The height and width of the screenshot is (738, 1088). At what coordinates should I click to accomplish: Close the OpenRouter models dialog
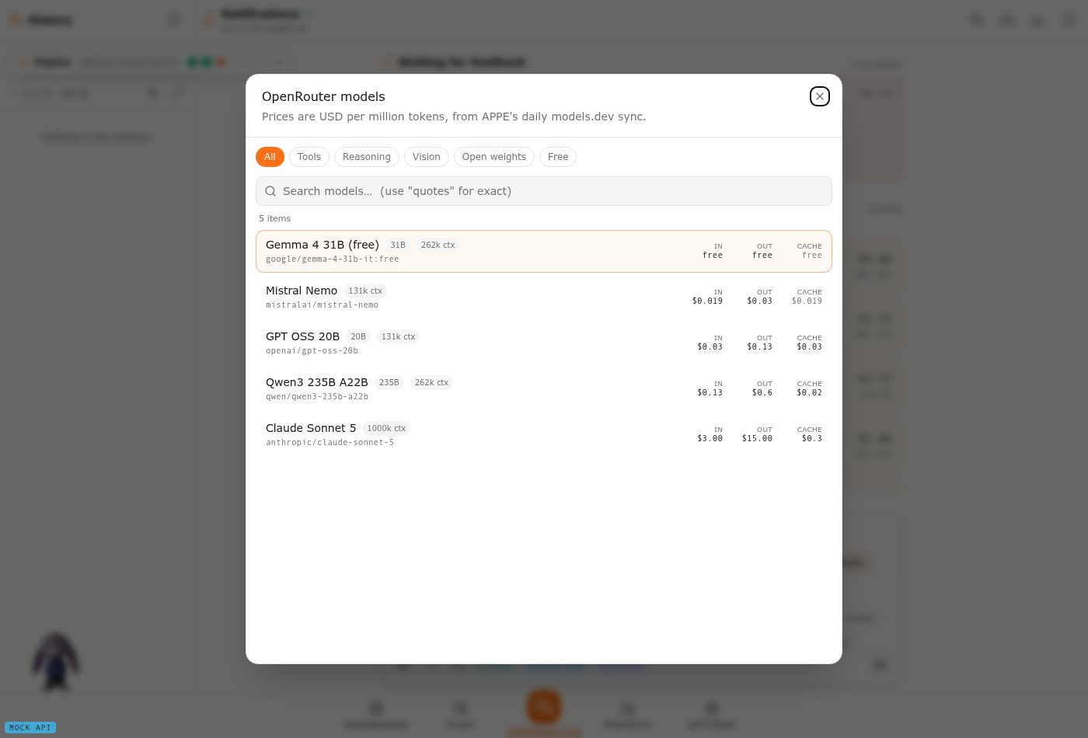819,96
